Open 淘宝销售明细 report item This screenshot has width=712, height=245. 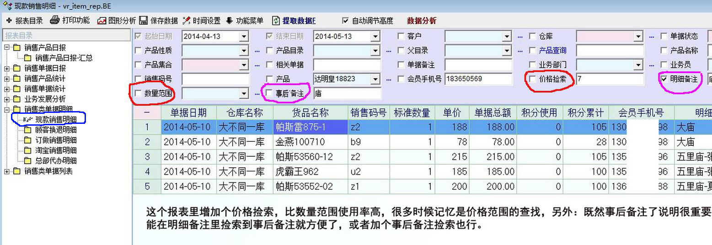(x=56, y=150)
